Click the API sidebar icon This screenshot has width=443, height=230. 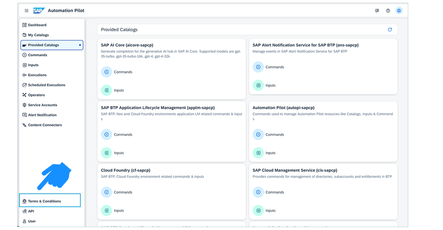(24, 211)
